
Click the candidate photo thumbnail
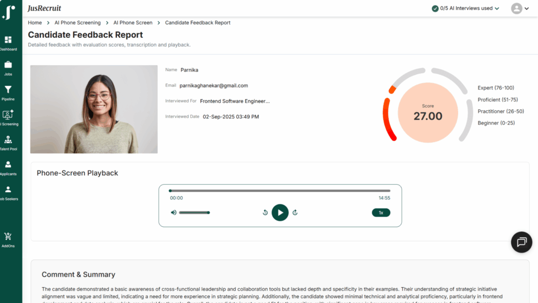(x=94, y=109)
